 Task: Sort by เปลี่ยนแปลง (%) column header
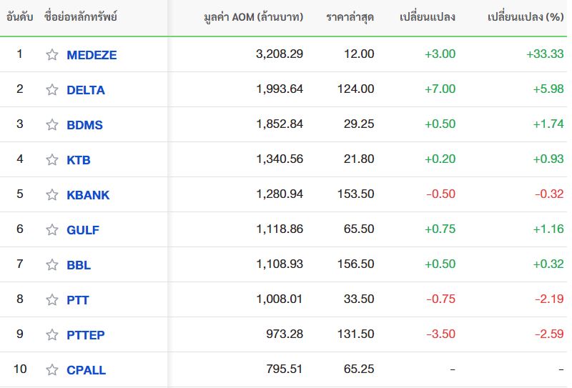pyautogui.click(x=526, y=17)
